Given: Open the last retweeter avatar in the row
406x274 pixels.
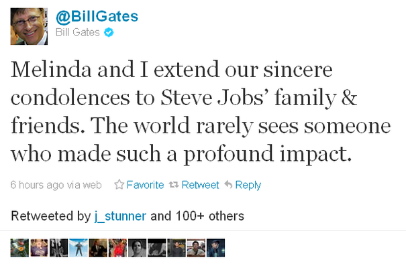Looking at the screenshot, I should coord(215,248).
